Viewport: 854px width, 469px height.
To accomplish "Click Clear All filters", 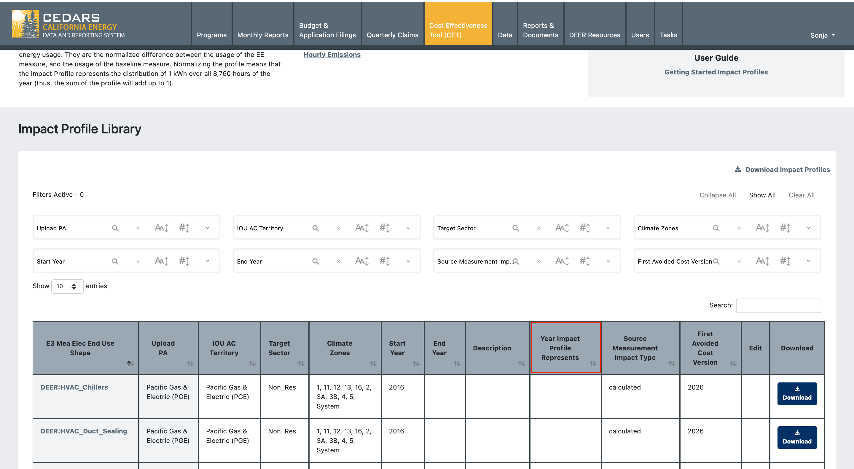I will (801, 195).
